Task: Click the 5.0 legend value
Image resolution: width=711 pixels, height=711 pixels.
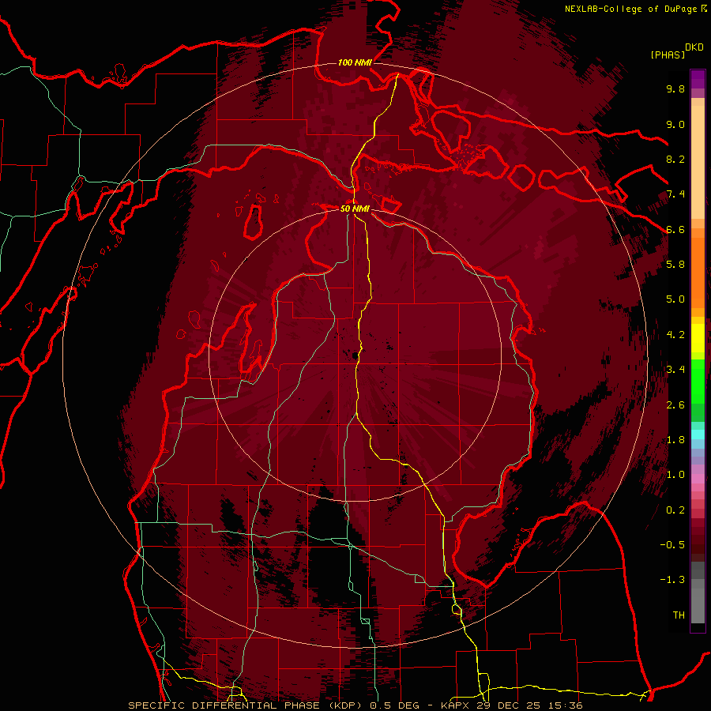Action: [x=675, y=299]
